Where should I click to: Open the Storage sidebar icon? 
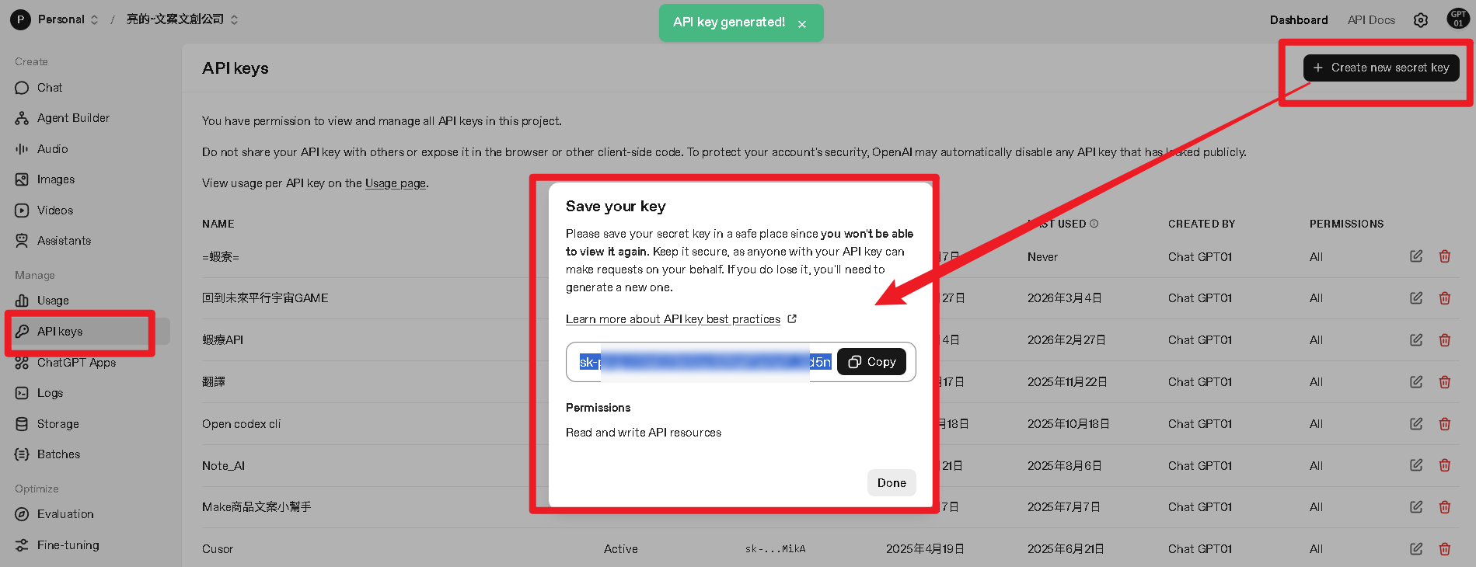tap(22, 423)
